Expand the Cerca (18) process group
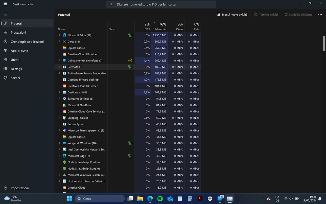This screenshot has height=204, width=326. (59, 42)
